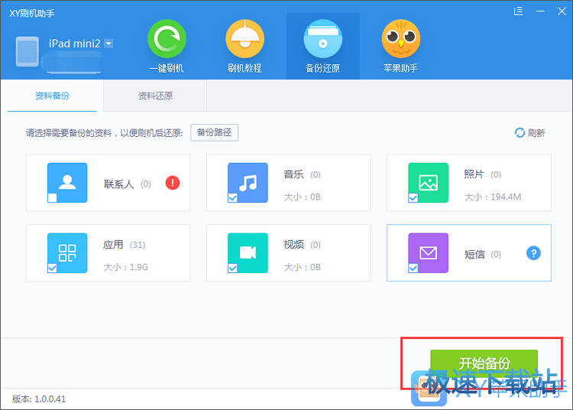Viewport: 573px width, 410px height.
Task: Switch to the 资料还原 tab
Action: pyautogui.click(x=155, y=96)
